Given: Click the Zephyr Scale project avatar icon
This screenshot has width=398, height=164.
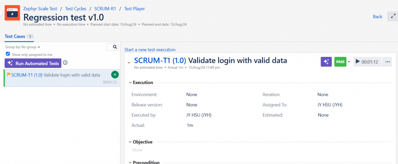Looking at the screenshot, I should pyautogui.click(x=12, y=13).
